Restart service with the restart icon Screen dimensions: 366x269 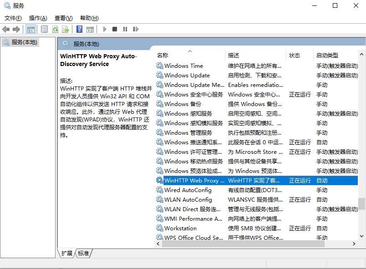[136, 29]
